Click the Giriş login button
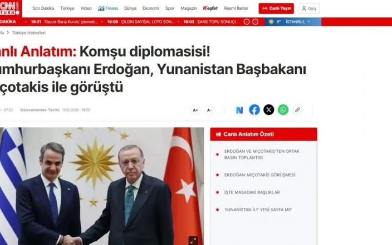Viewport: 392px width, 245px height. click(x=309, y=8)
